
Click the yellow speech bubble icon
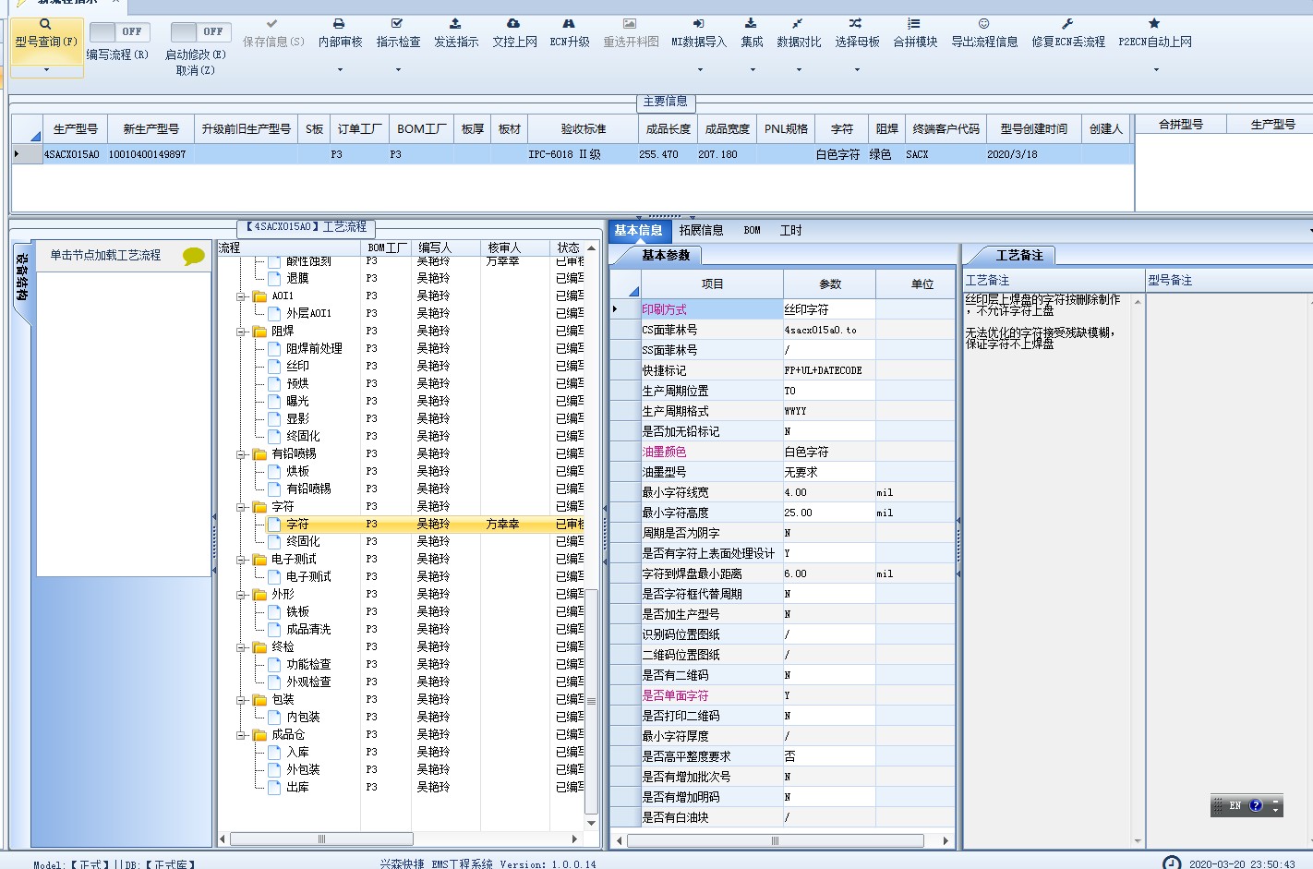(193, 256)
